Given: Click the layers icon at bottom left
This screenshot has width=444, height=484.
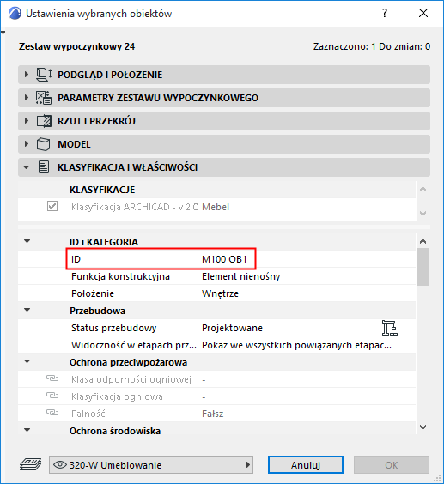Looking at the screenshot, I should click(30, 464).
